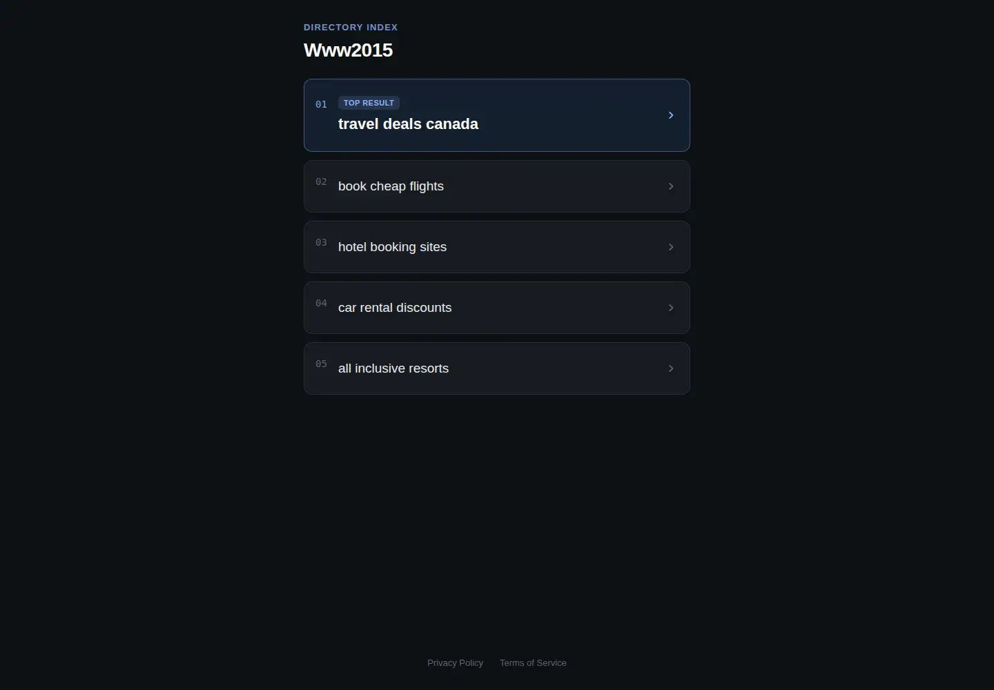
Task: Click the number 02 beside book cheap flights
Action: (321, 181)
